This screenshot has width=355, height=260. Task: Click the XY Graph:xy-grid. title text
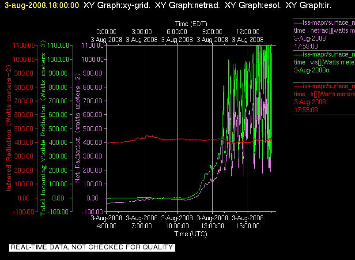pyautogui.click(x=117, y=5)
